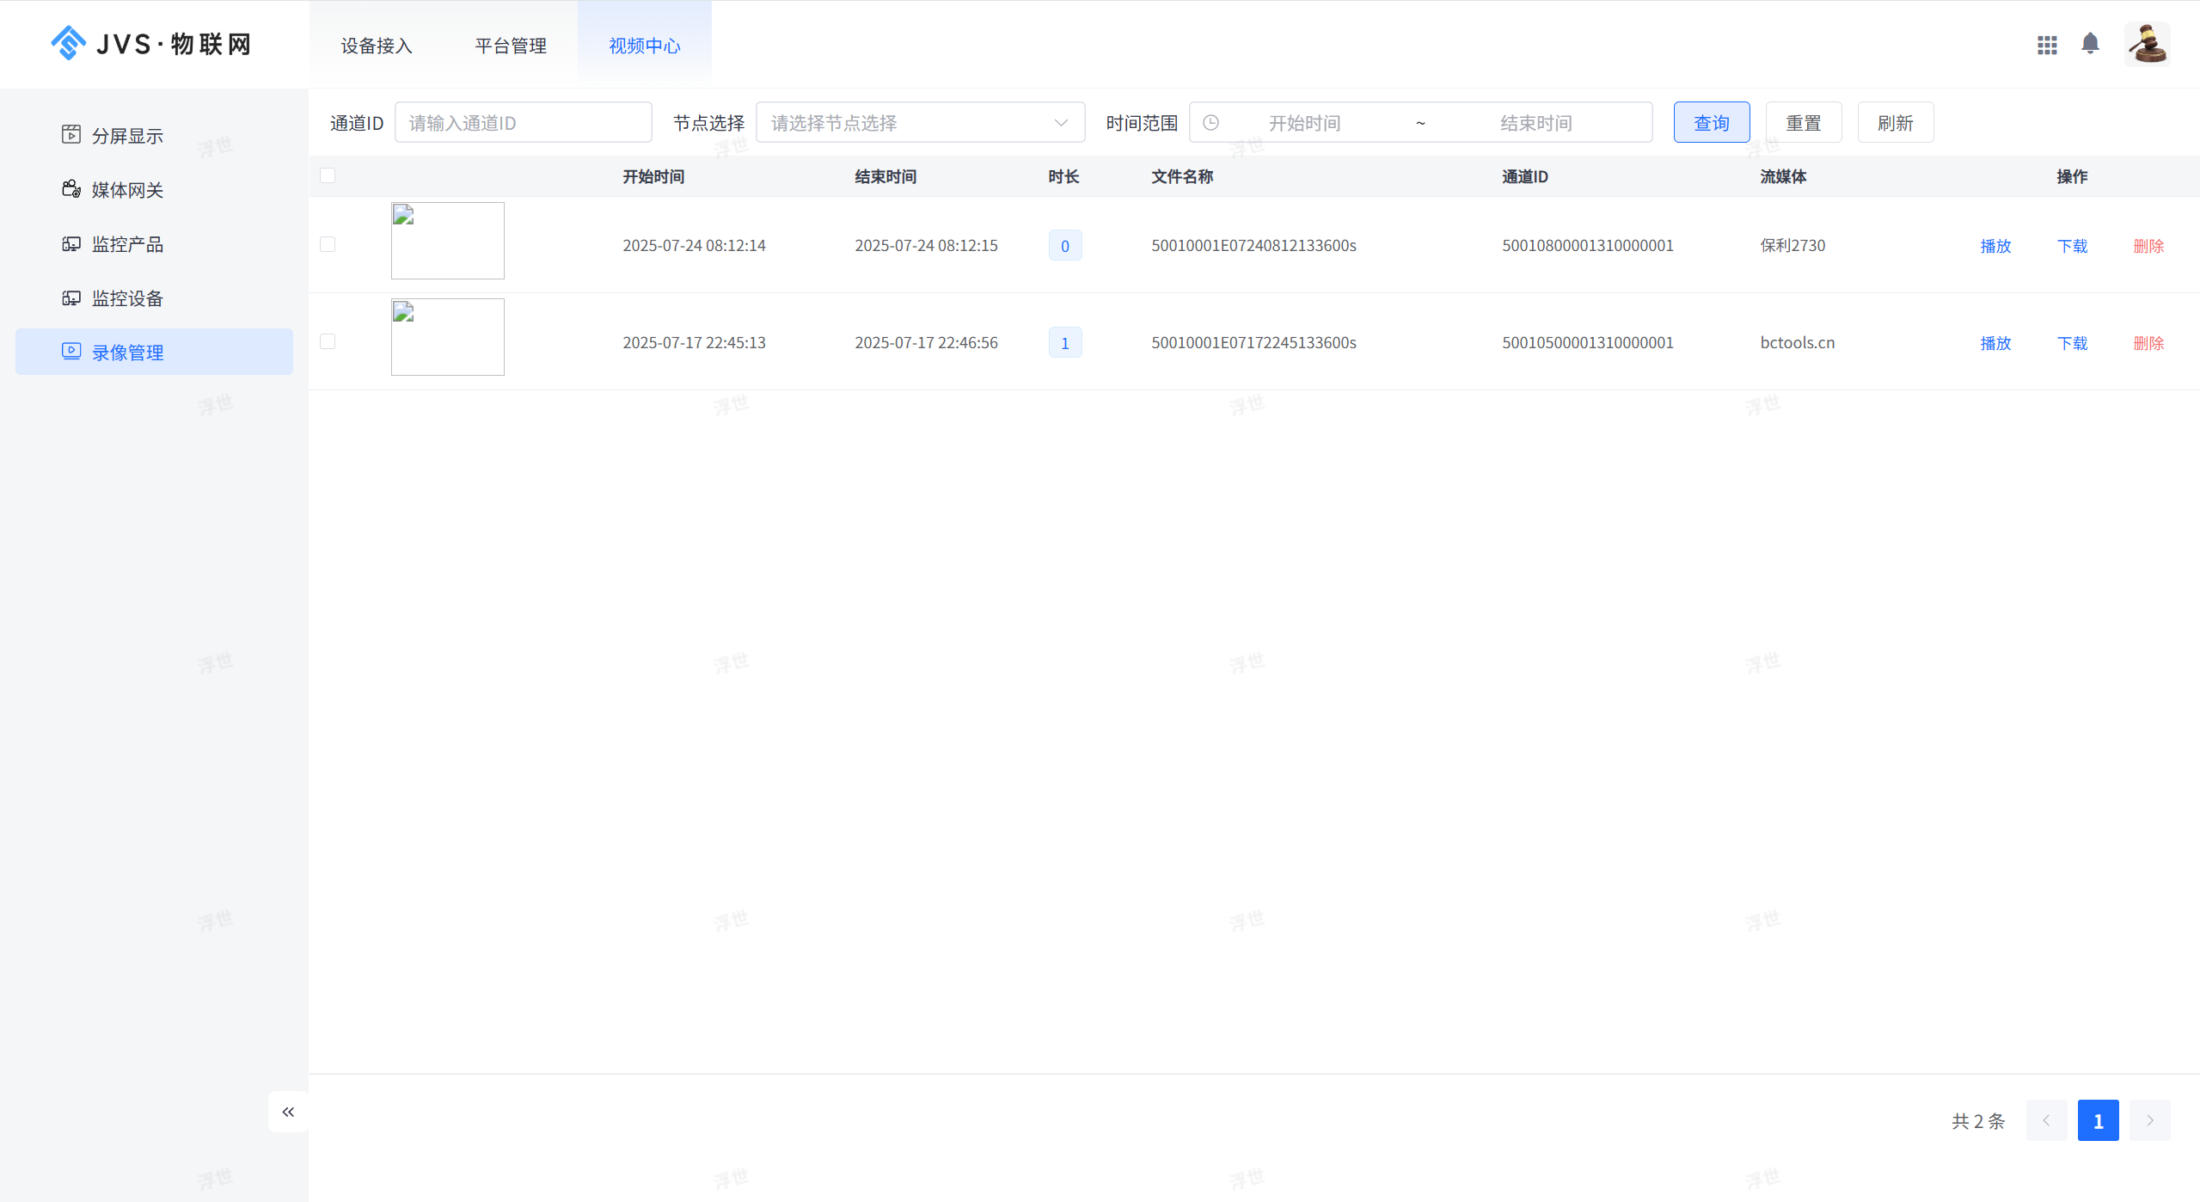Image resolution: width=2200 pixels, height=1202 pixels.
Task: Click the 流媒体 column header
Action: pyautogui.click(x=1783, y=176)
